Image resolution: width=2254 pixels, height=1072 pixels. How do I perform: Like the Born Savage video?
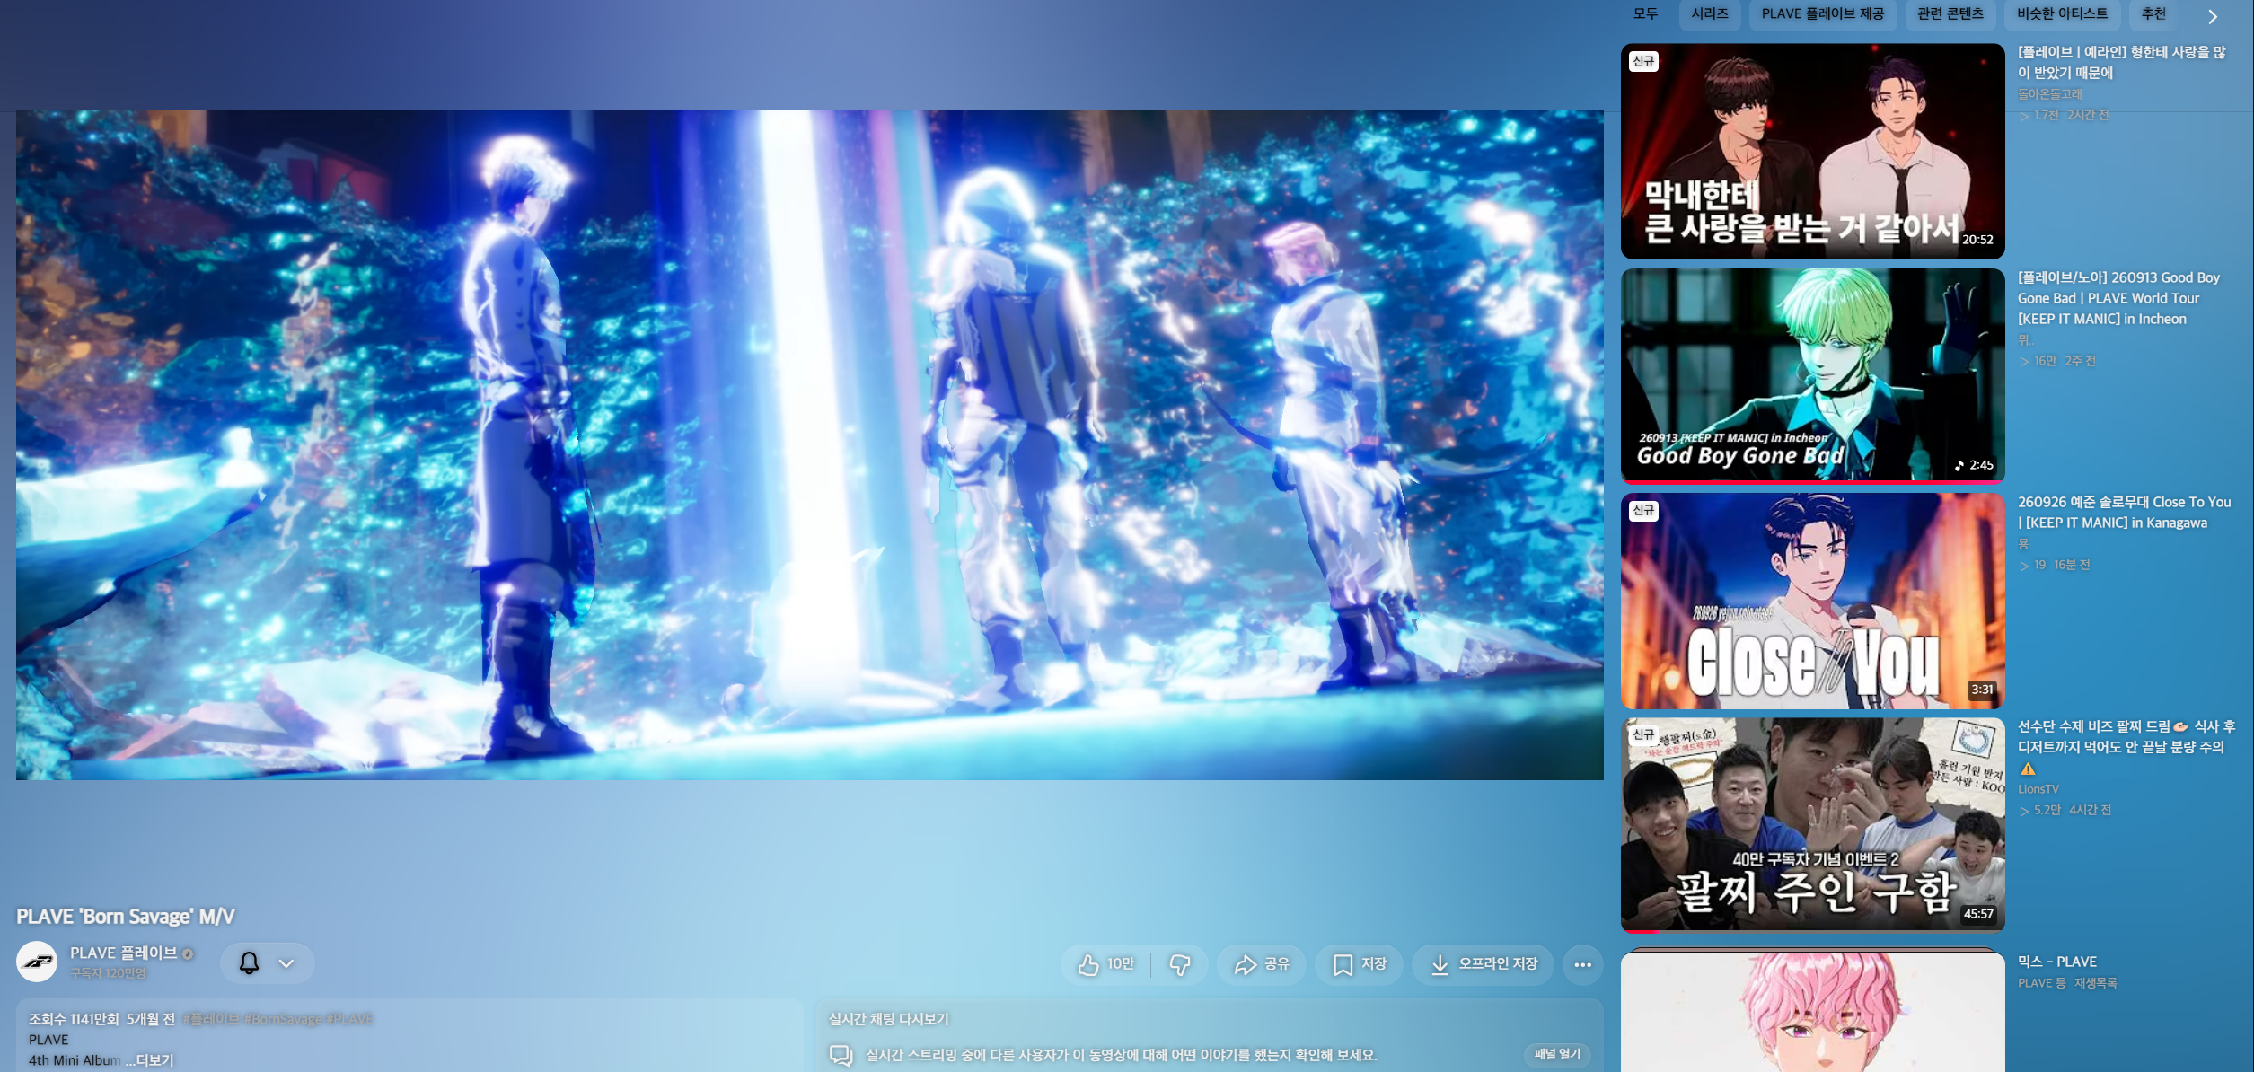[x=1106, y=964]
